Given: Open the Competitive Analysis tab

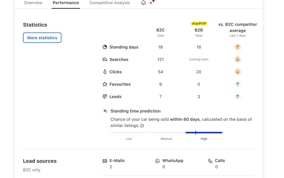Looking at the screenshot, I should (x=110, y=3).
